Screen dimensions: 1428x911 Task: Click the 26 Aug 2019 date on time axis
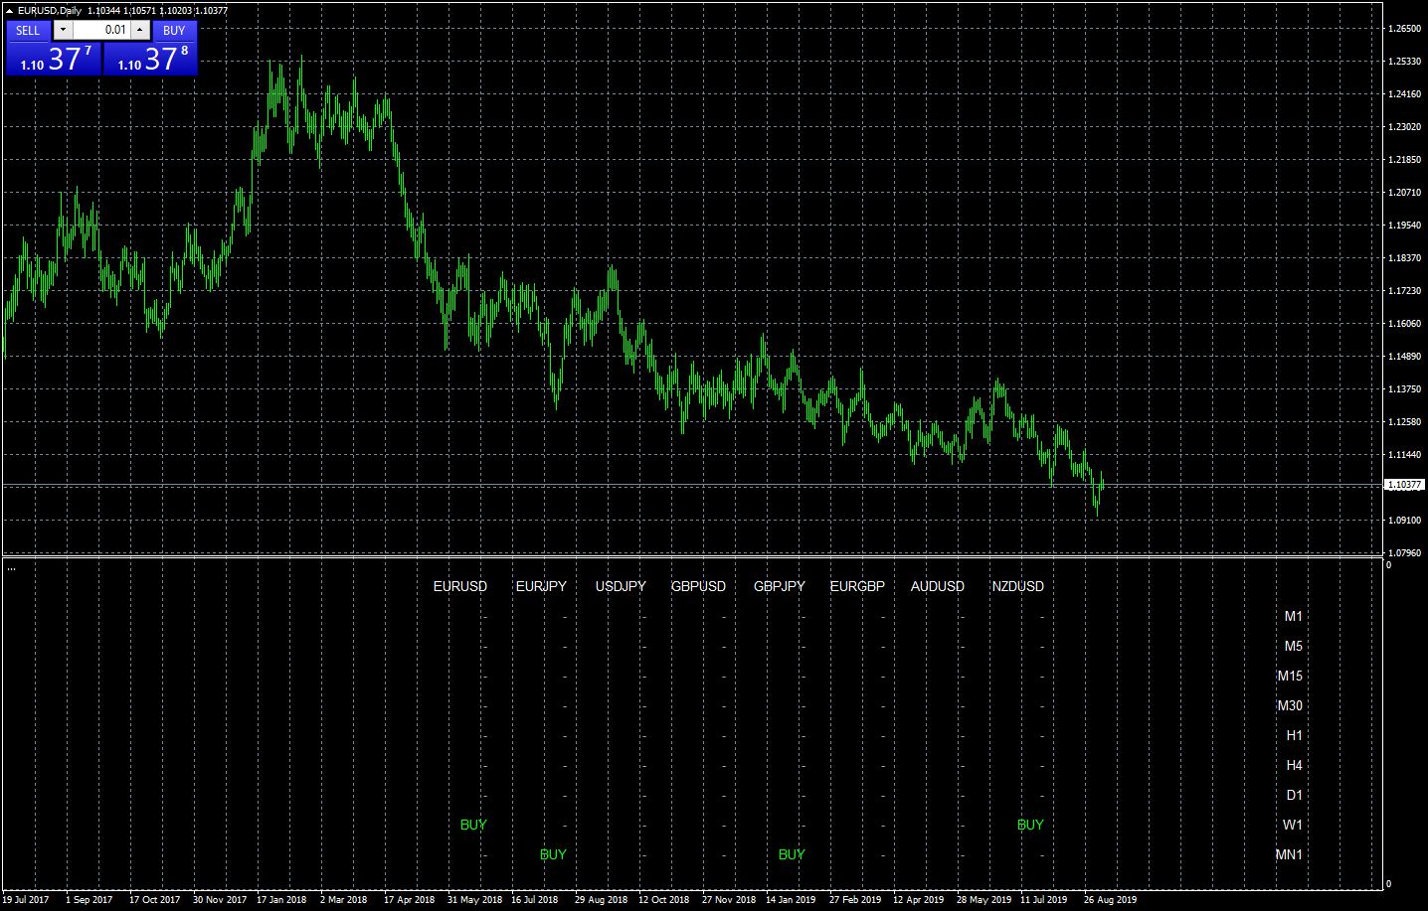pos(1110,900)
